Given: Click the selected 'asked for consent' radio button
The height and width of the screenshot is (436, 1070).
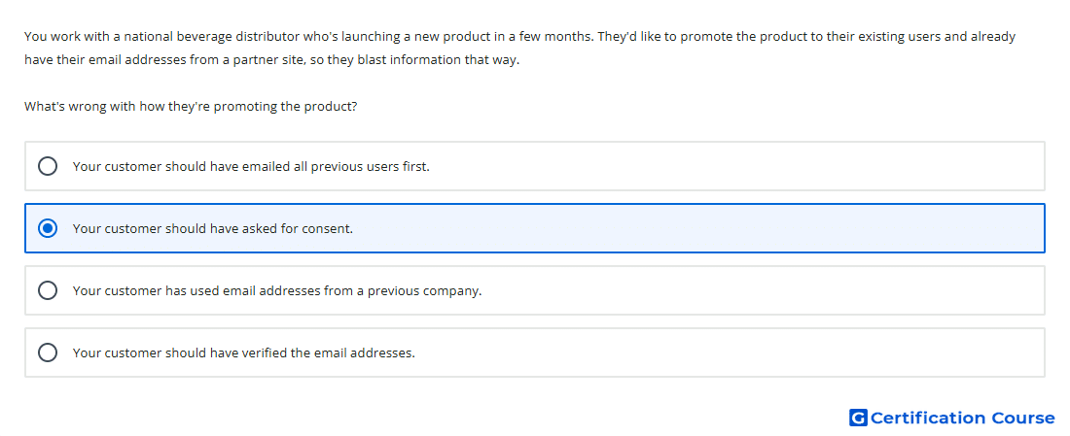Looking at the screenshot, I should [x=48, y=228].
